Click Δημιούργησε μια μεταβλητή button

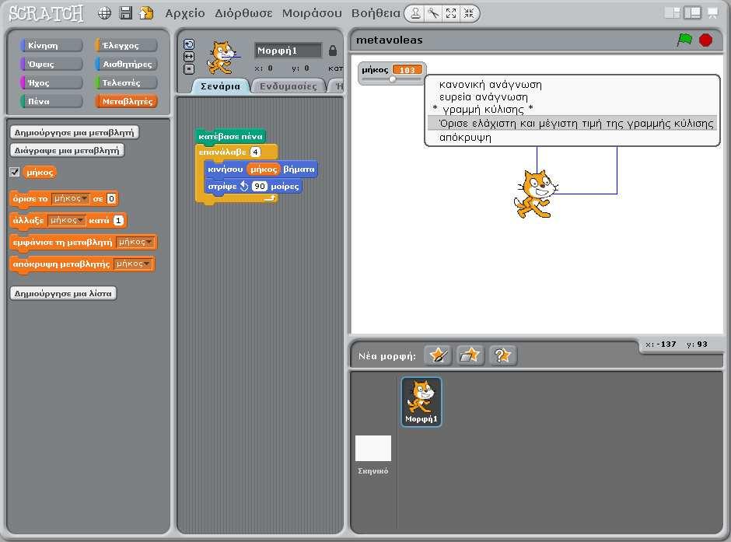74,132
